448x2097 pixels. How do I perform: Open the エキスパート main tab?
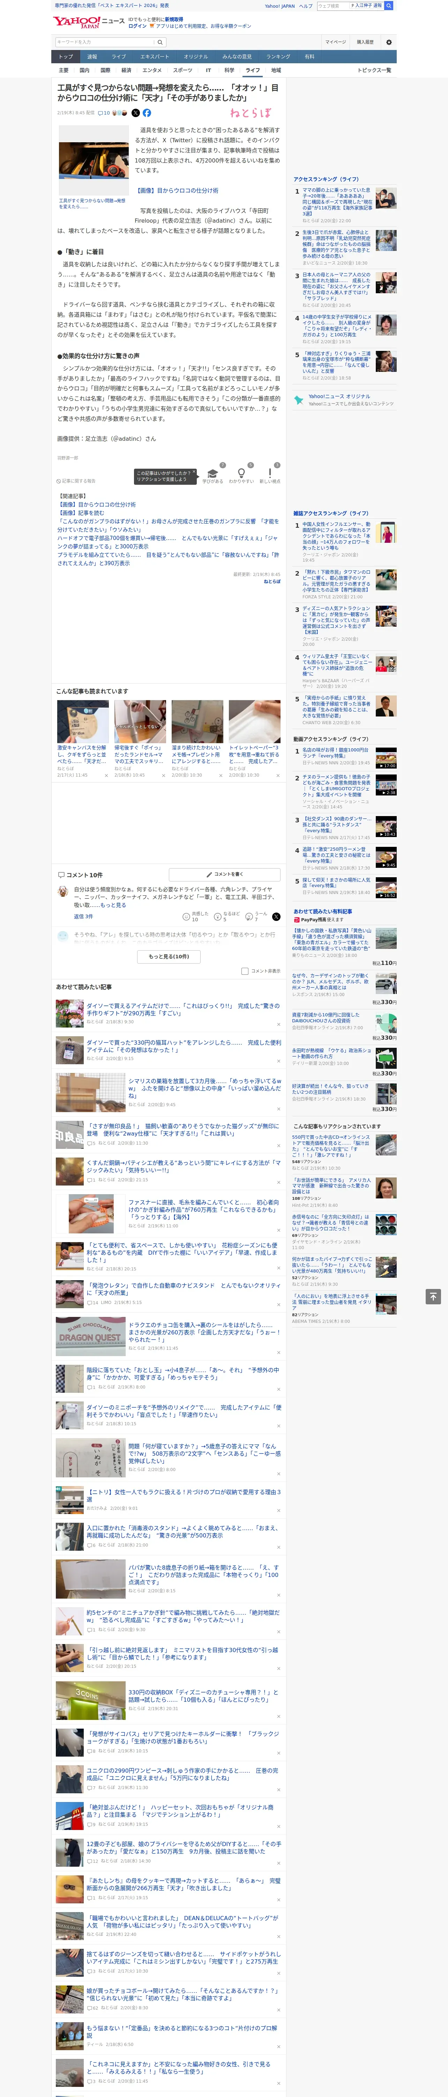[x=155, y=57]
